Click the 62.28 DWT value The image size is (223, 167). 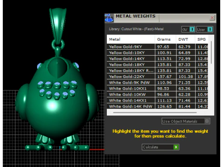pyautogui.click(x=184, y=94)
